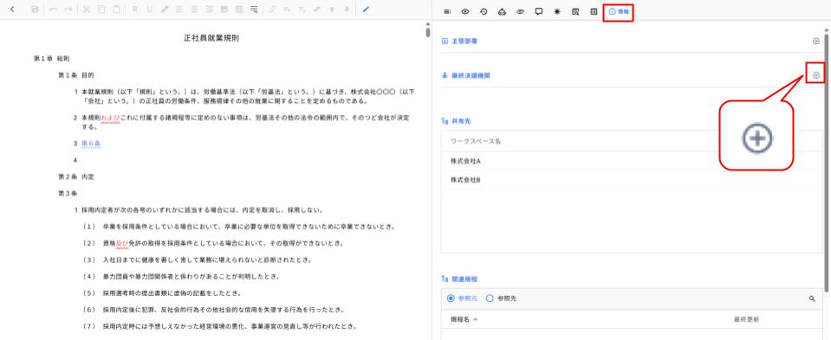Open the history clock panel

(484, 11)
